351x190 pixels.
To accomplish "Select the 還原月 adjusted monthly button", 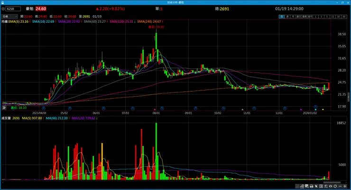I will (310, 17).
